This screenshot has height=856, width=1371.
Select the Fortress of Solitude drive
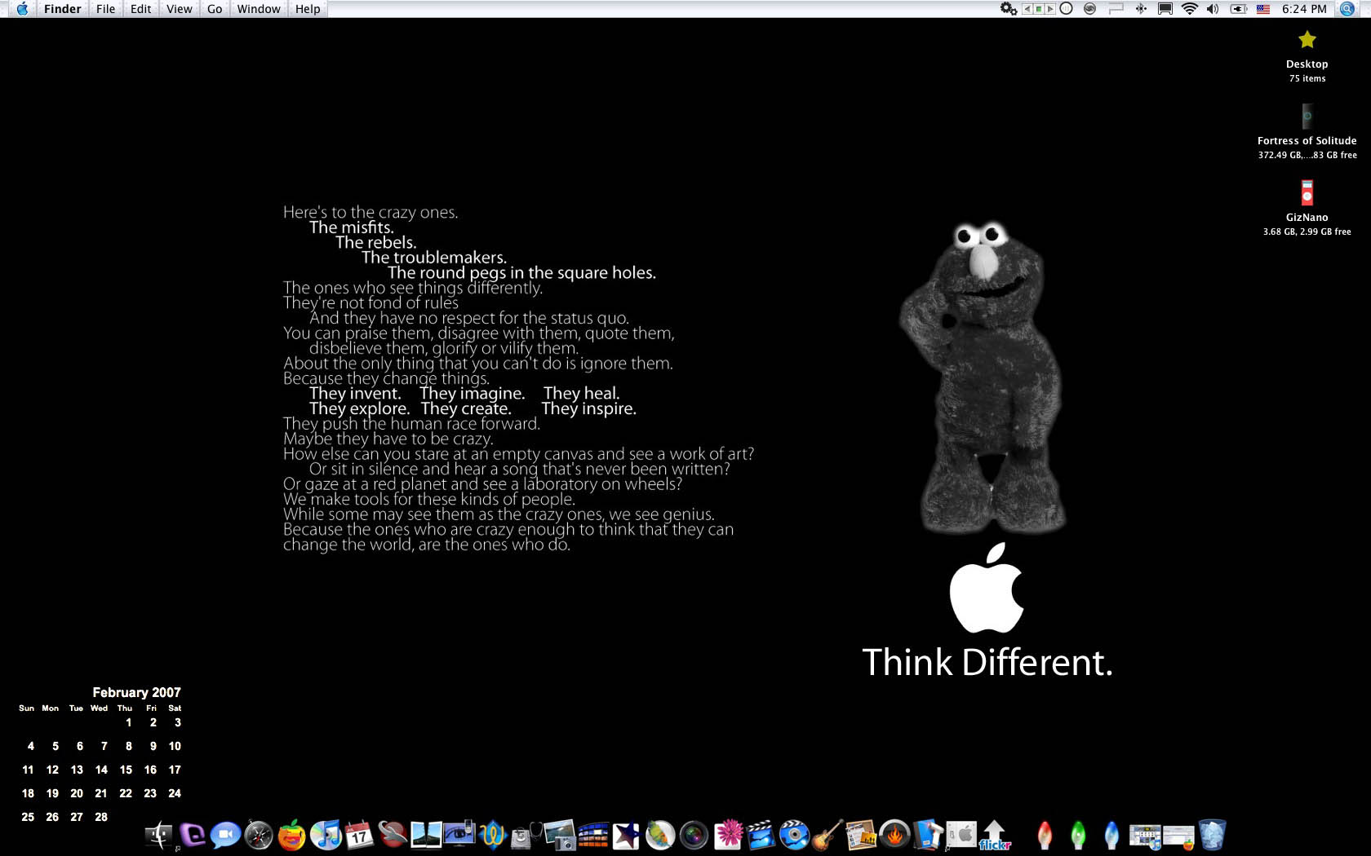(1307, 116)
